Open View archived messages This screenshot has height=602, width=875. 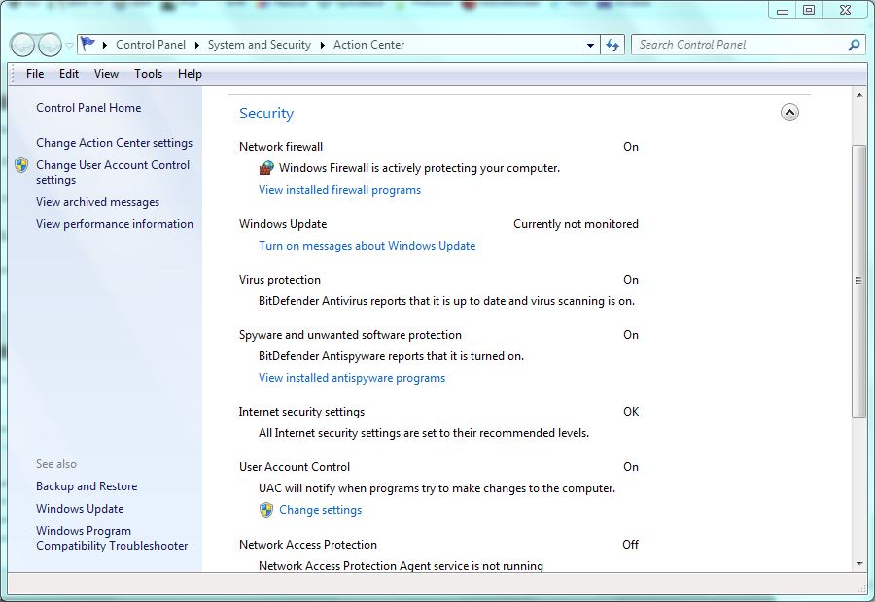click(97, 202)
